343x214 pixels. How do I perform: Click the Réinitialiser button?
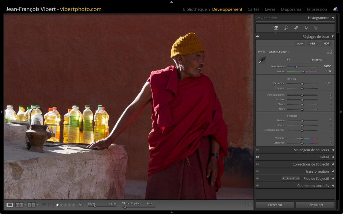315,205
